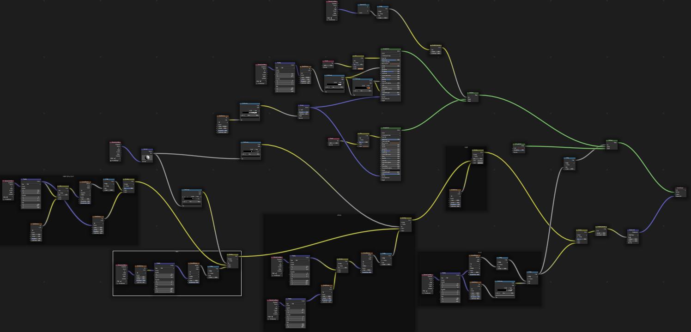The height and width of the screenshot is (332, 691).
Task: Click the Normal node's sphere preview
Action: coord(147,157)
